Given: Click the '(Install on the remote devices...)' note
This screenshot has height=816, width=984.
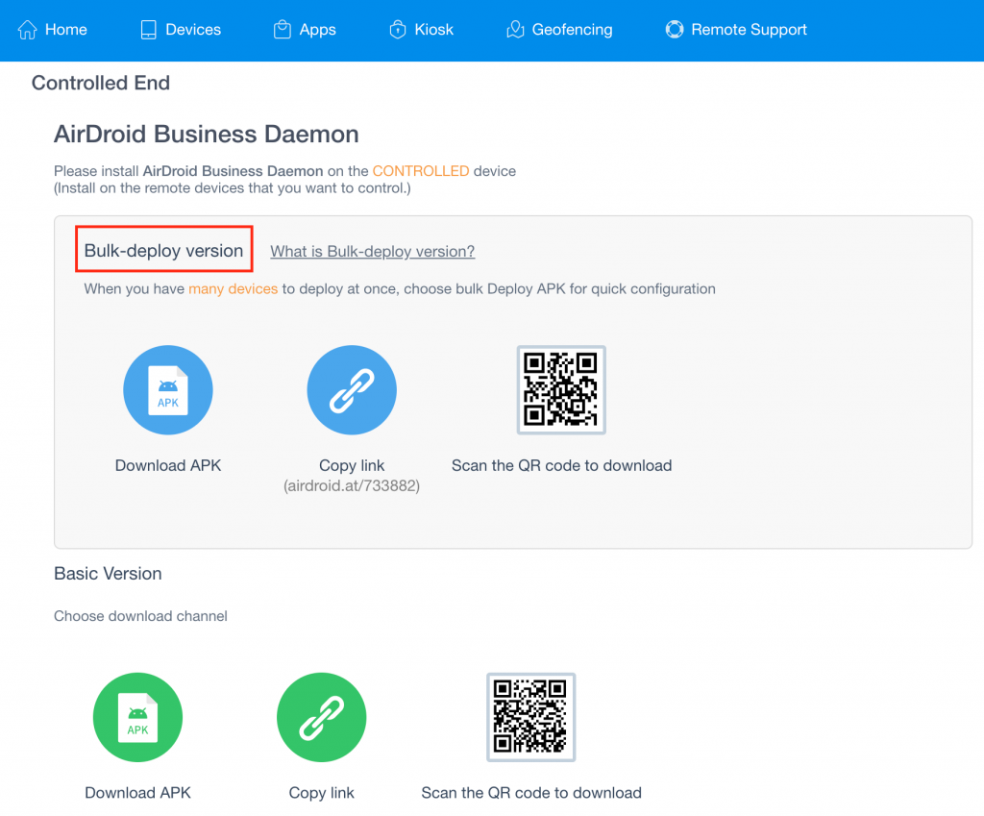Looking at the screenshot, I should 233,188.
